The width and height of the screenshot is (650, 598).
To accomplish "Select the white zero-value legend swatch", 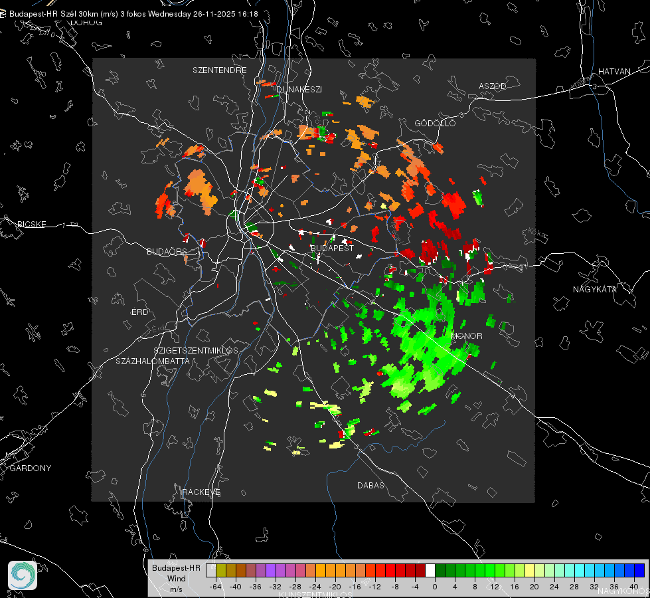I will point(430,570).
